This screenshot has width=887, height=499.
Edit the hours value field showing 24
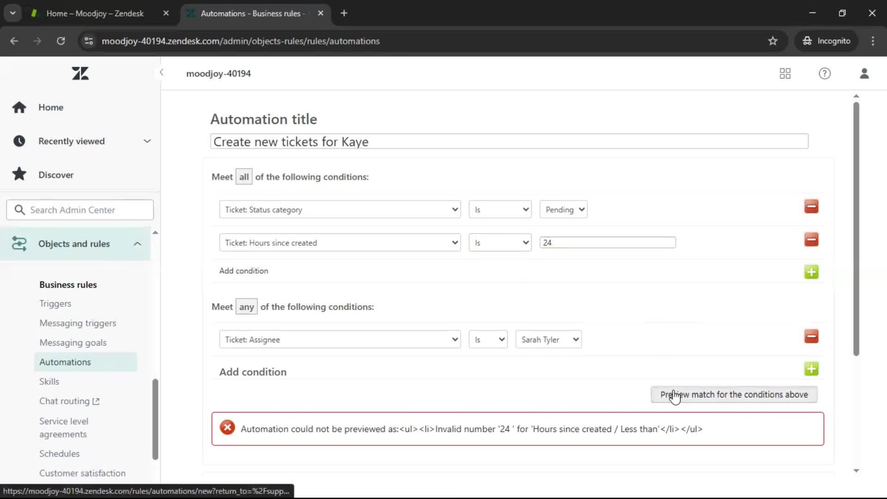(x=608, y=242)
